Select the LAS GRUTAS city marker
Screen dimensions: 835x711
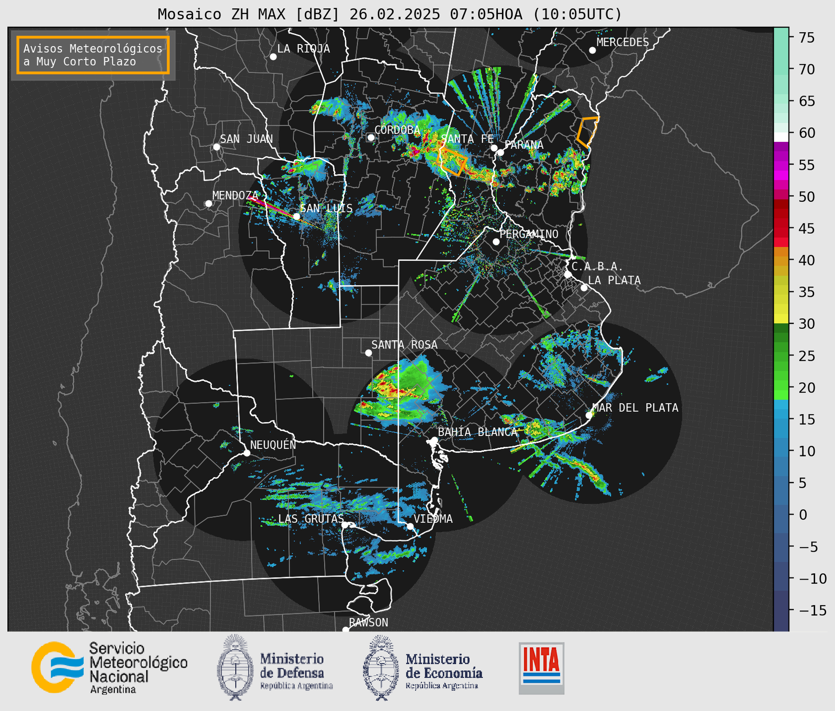point(345,525)
